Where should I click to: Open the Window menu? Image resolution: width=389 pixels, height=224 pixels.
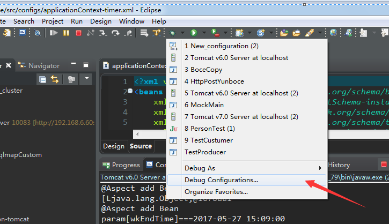pos(132,21)
